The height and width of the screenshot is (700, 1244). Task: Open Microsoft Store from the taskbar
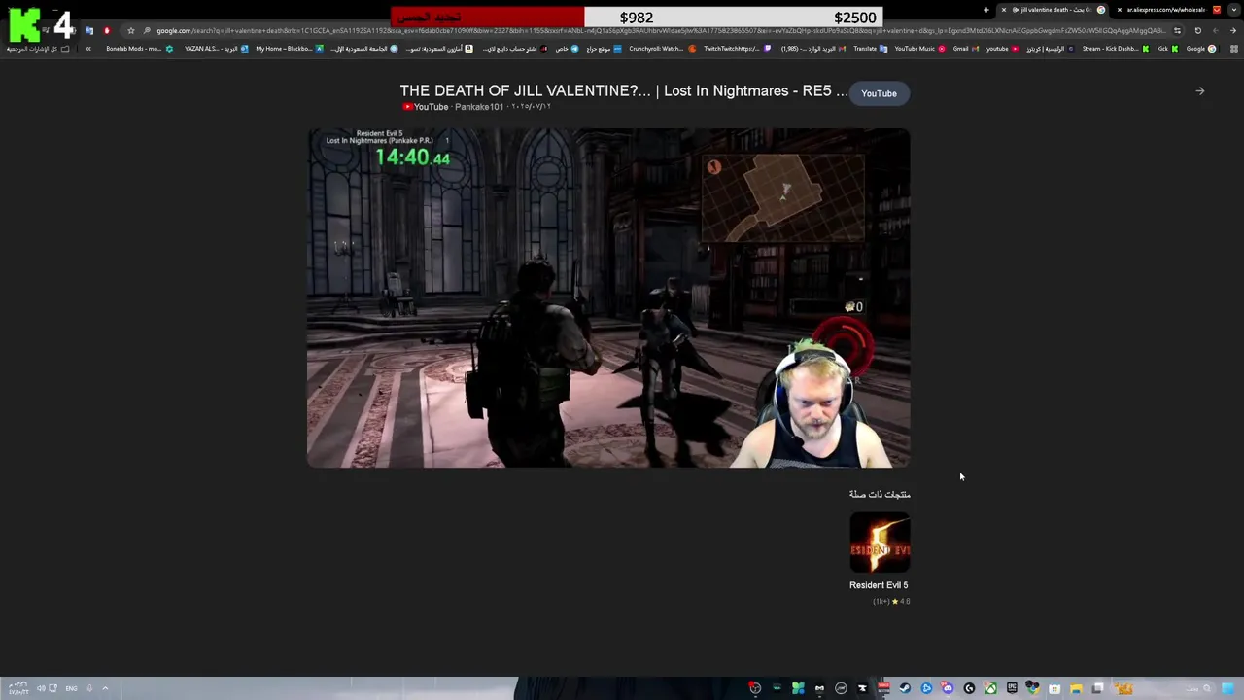(x=1054, y=688)
